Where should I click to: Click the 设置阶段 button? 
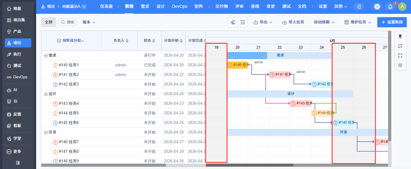click(392, 22)
